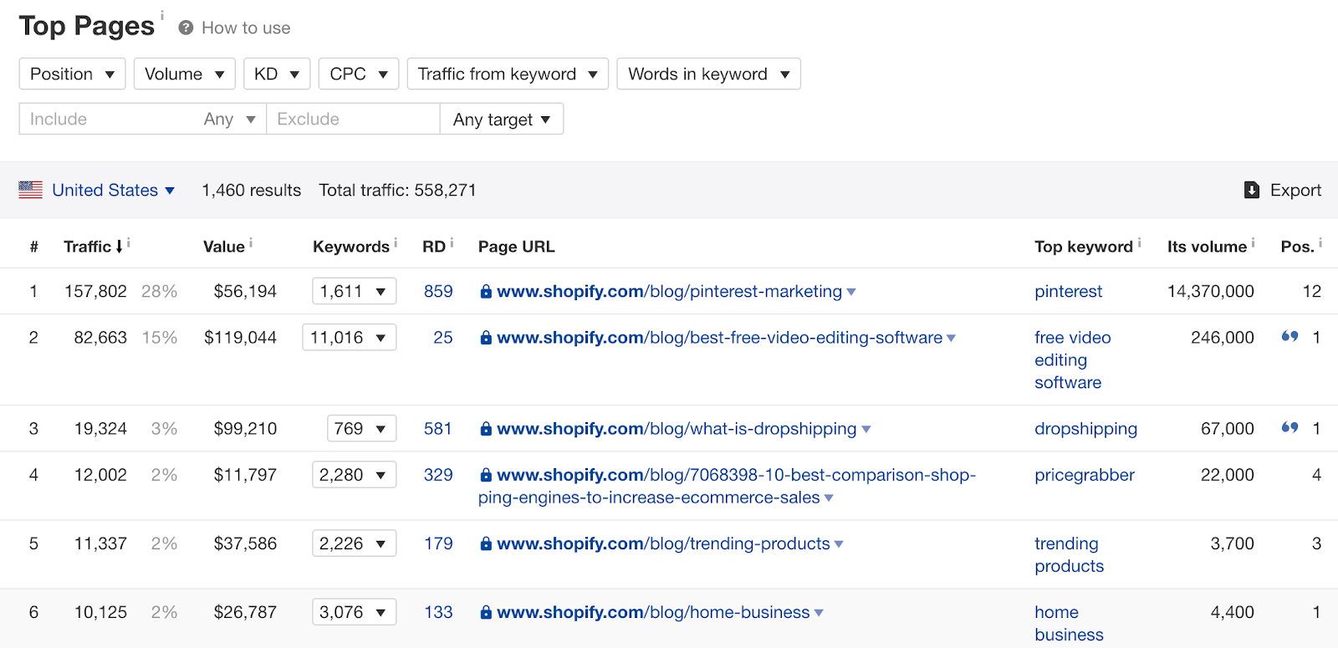The height and width of the screenshot is (648, 1338).
Task: Click the info icon beside RD column
Action: coord(452,243)
